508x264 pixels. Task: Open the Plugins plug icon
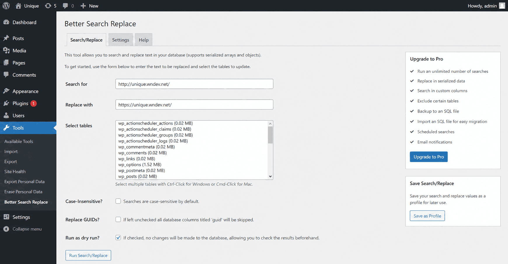pyautogui.click(x=6, y=103)
